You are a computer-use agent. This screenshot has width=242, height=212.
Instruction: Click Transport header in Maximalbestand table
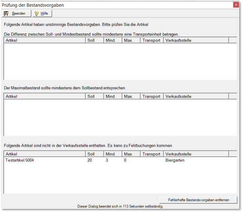[x=152, y=96]
